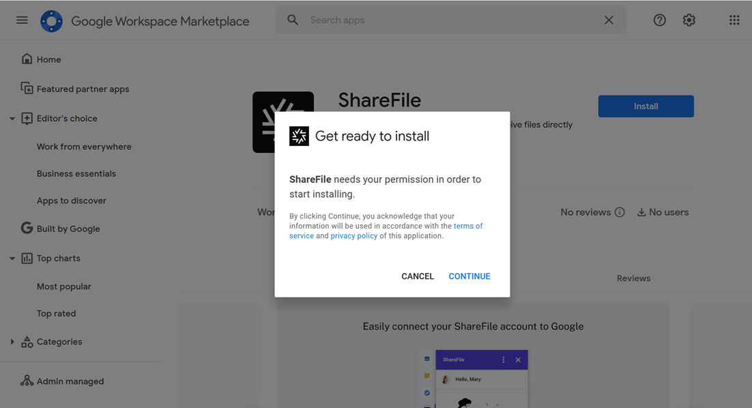This screenshot has height=408, width=752.
Task: Open Apps to discover list
Action: pyautogui.click(x=72, y=201)
